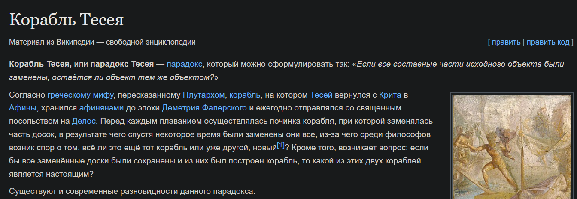
Task: Open the 'греческому мифу' link
Action: tap(80, 95)
